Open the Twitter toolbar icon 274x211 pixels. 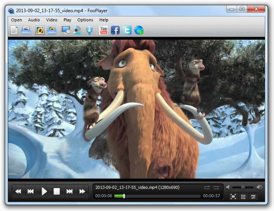point(127,30)
